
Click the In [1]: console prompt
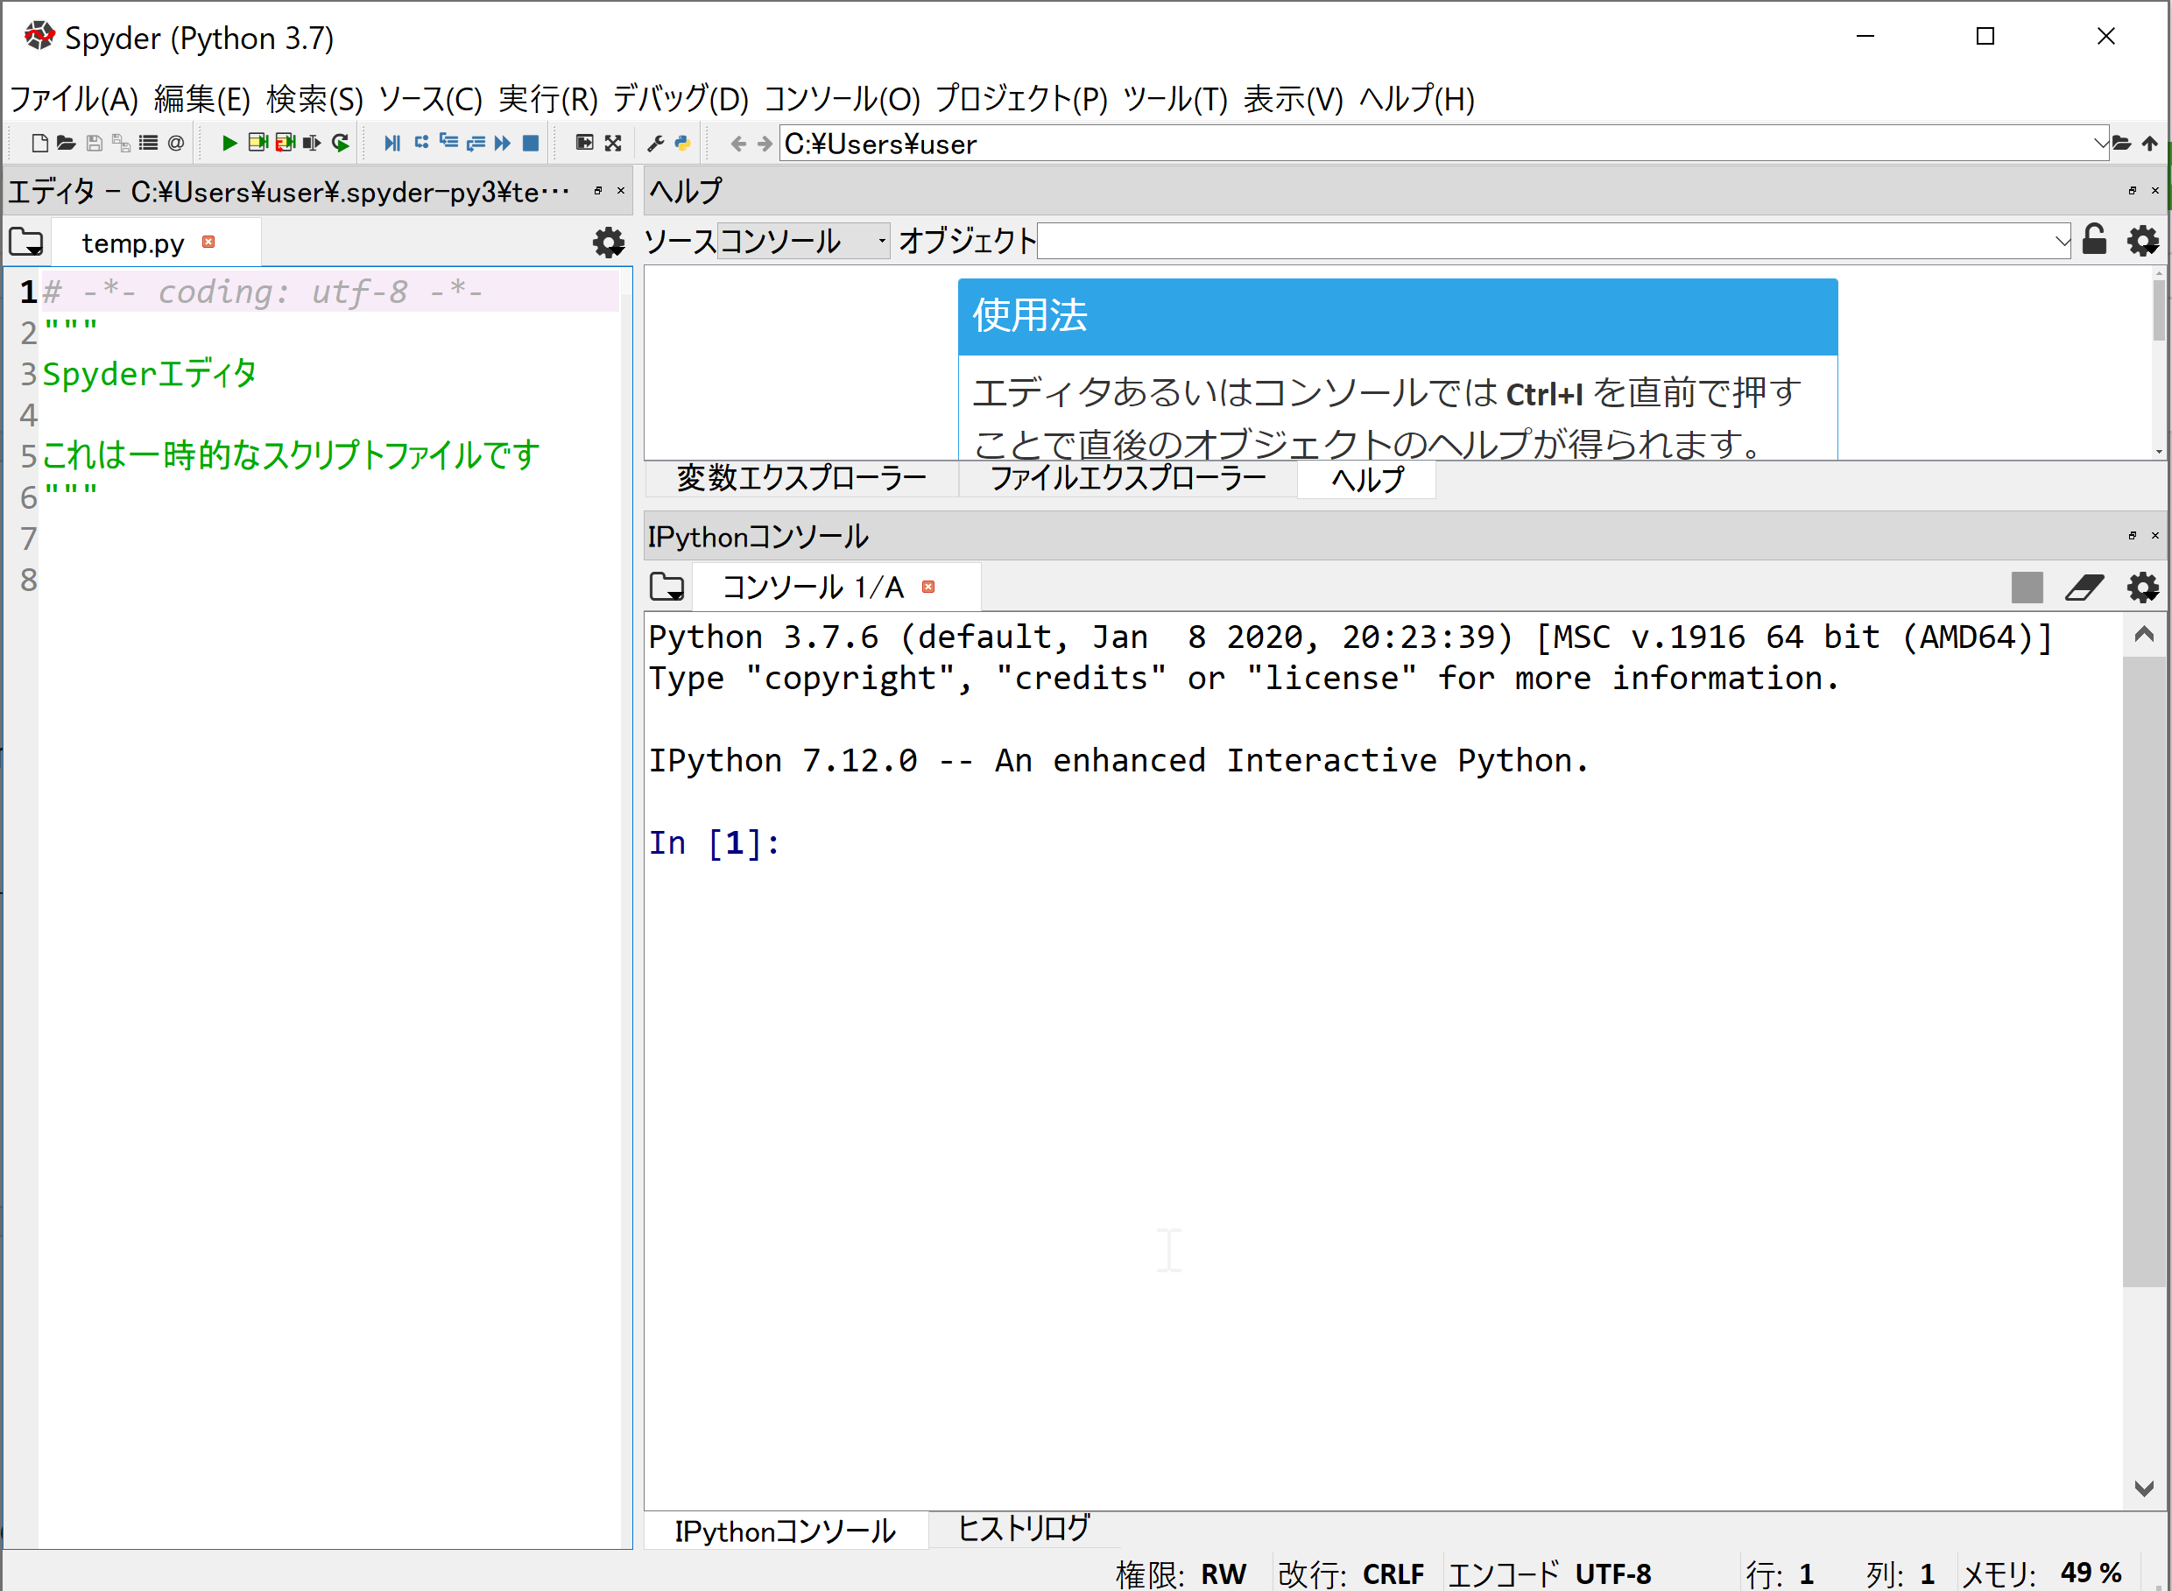tap(714, 843)
